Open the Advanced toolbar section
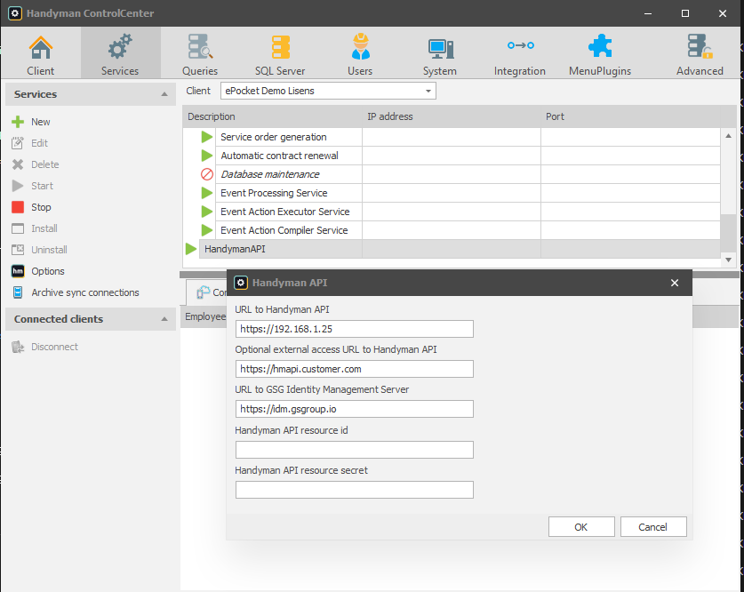This screenshot has width=744, height=592. click(x=700, y=53)
